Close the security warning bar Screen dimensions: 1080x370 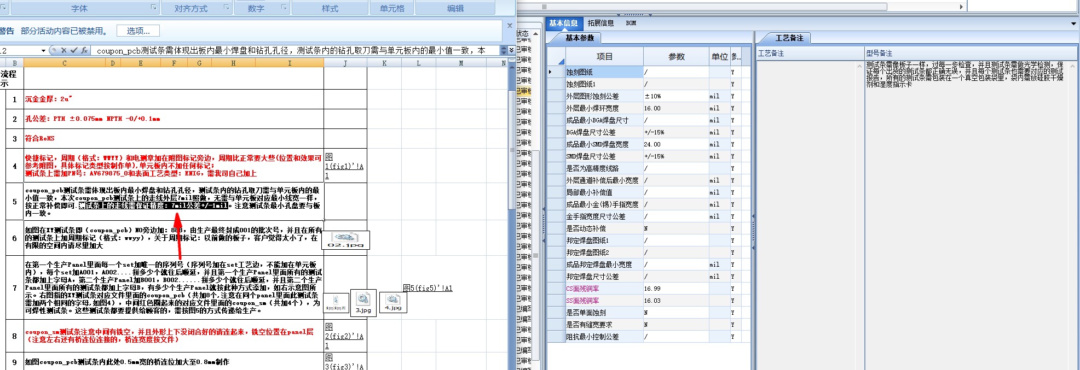pos(510,25)
